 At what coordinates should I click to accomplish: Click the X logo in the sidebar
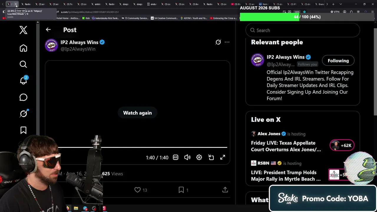coord(23,30)
